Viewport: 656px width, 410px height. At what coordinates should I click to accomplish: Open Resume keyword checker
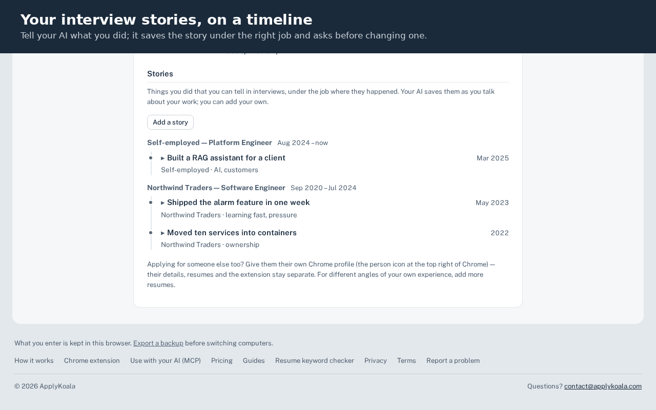pos(315,361)
